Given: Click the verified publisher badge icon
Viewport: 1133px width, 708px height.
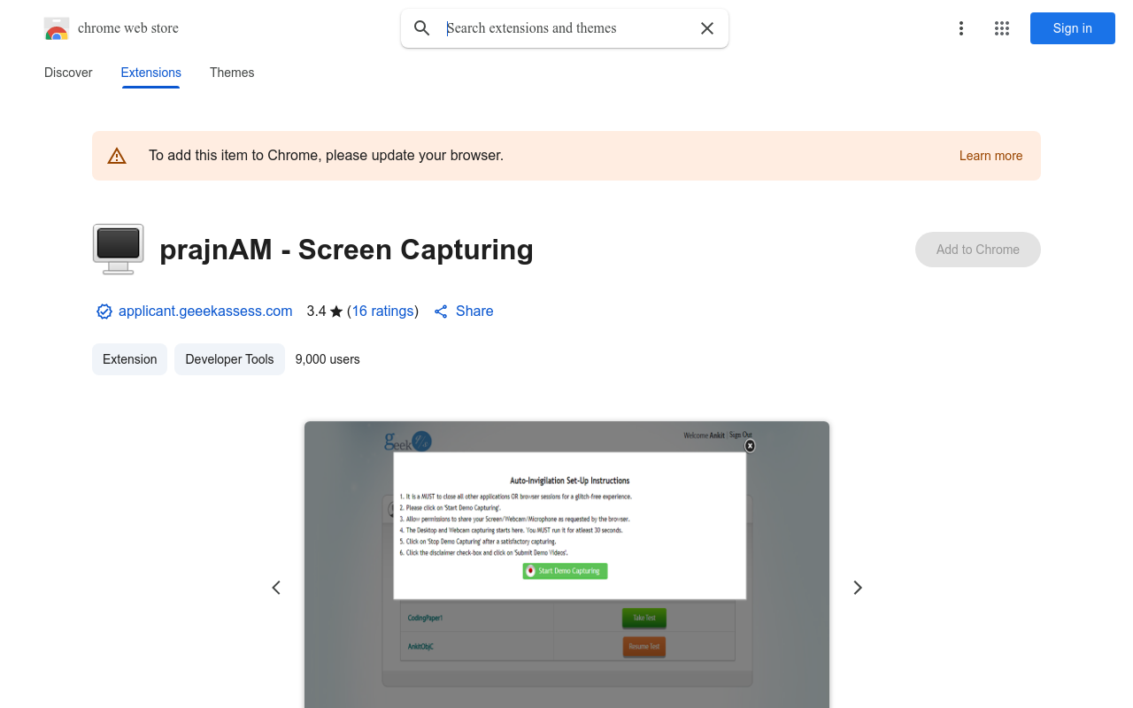Looking at the screenshot, I should [x=104, y=312].
